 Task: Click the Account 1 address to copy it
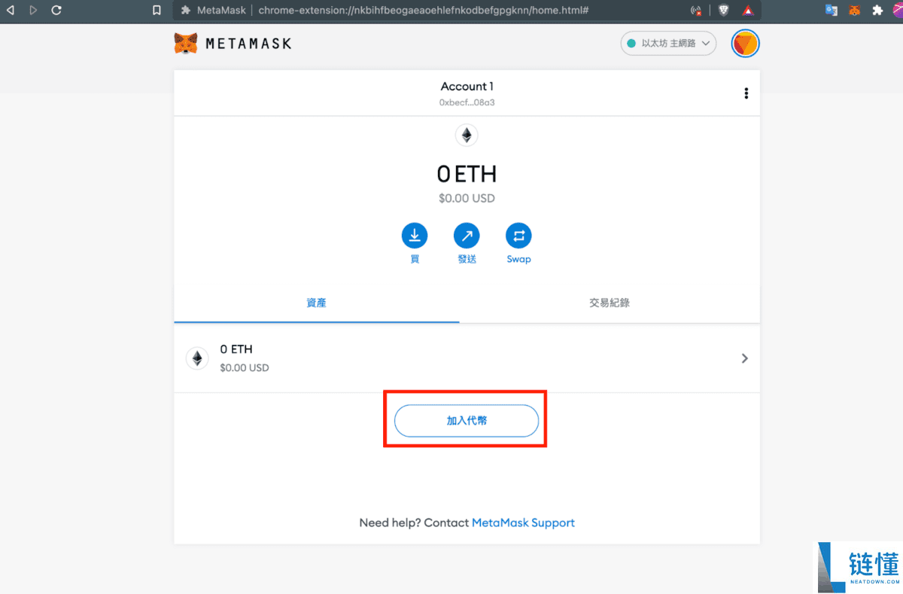point(467,102)
